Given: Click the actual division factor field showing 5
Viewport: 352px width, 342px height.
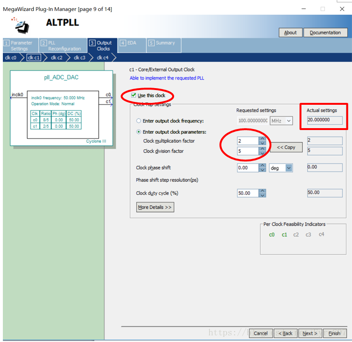Looking at the screenshot, I should (325, 151).
